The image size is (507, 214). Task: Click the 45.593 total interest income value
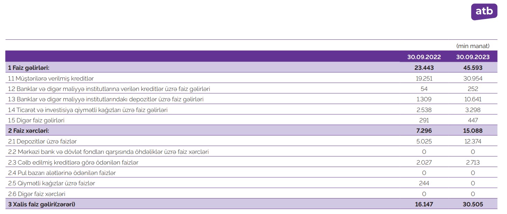(473, 68)
